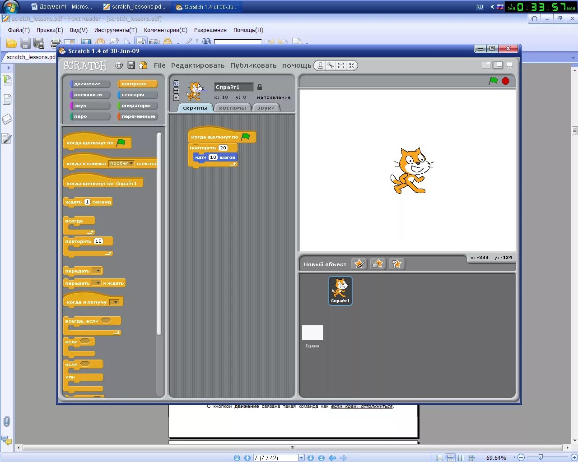Switch to full stage view mode
The image size is (578, 462).
(x=498, y=65)
